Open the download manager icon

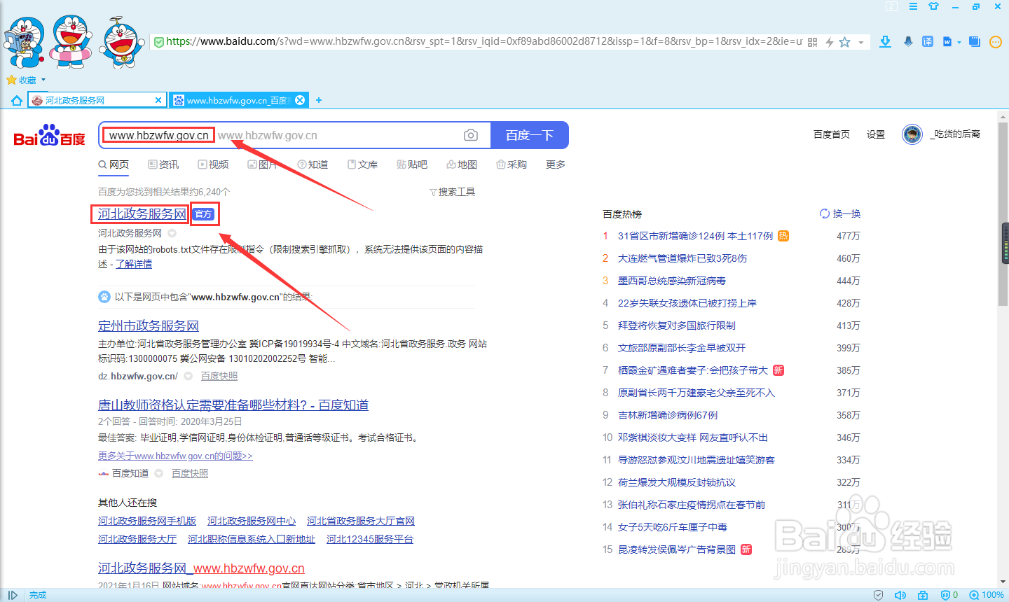click(885, 43)
